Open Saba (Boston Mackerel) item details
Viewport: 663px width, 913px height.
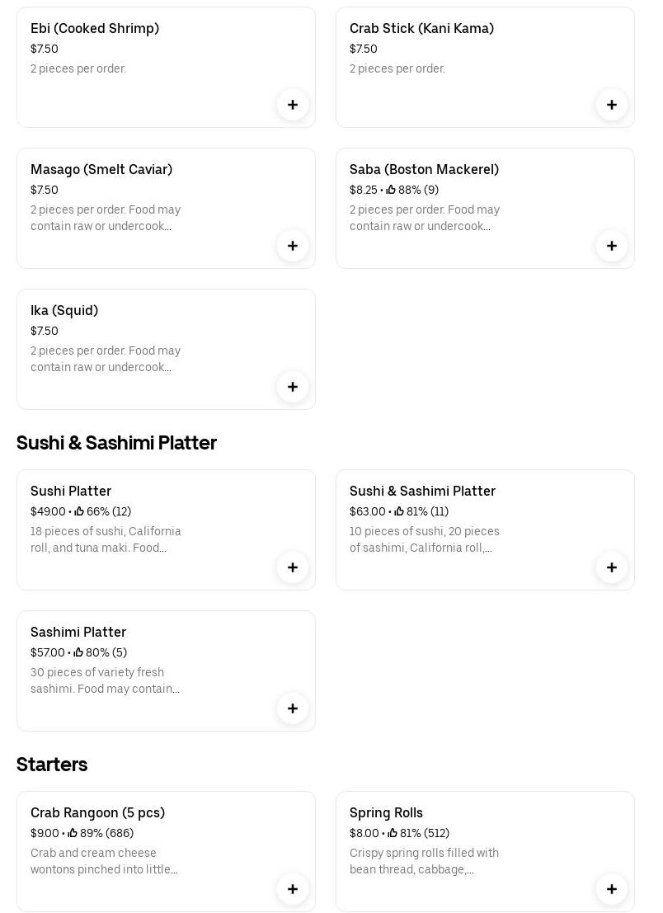click(424, 169)
